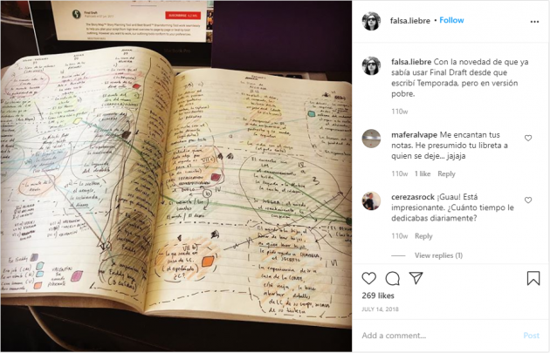Screen dimensions: 550x353
Task: Reply to cerezasrock's comment
Action: point(423,236)
